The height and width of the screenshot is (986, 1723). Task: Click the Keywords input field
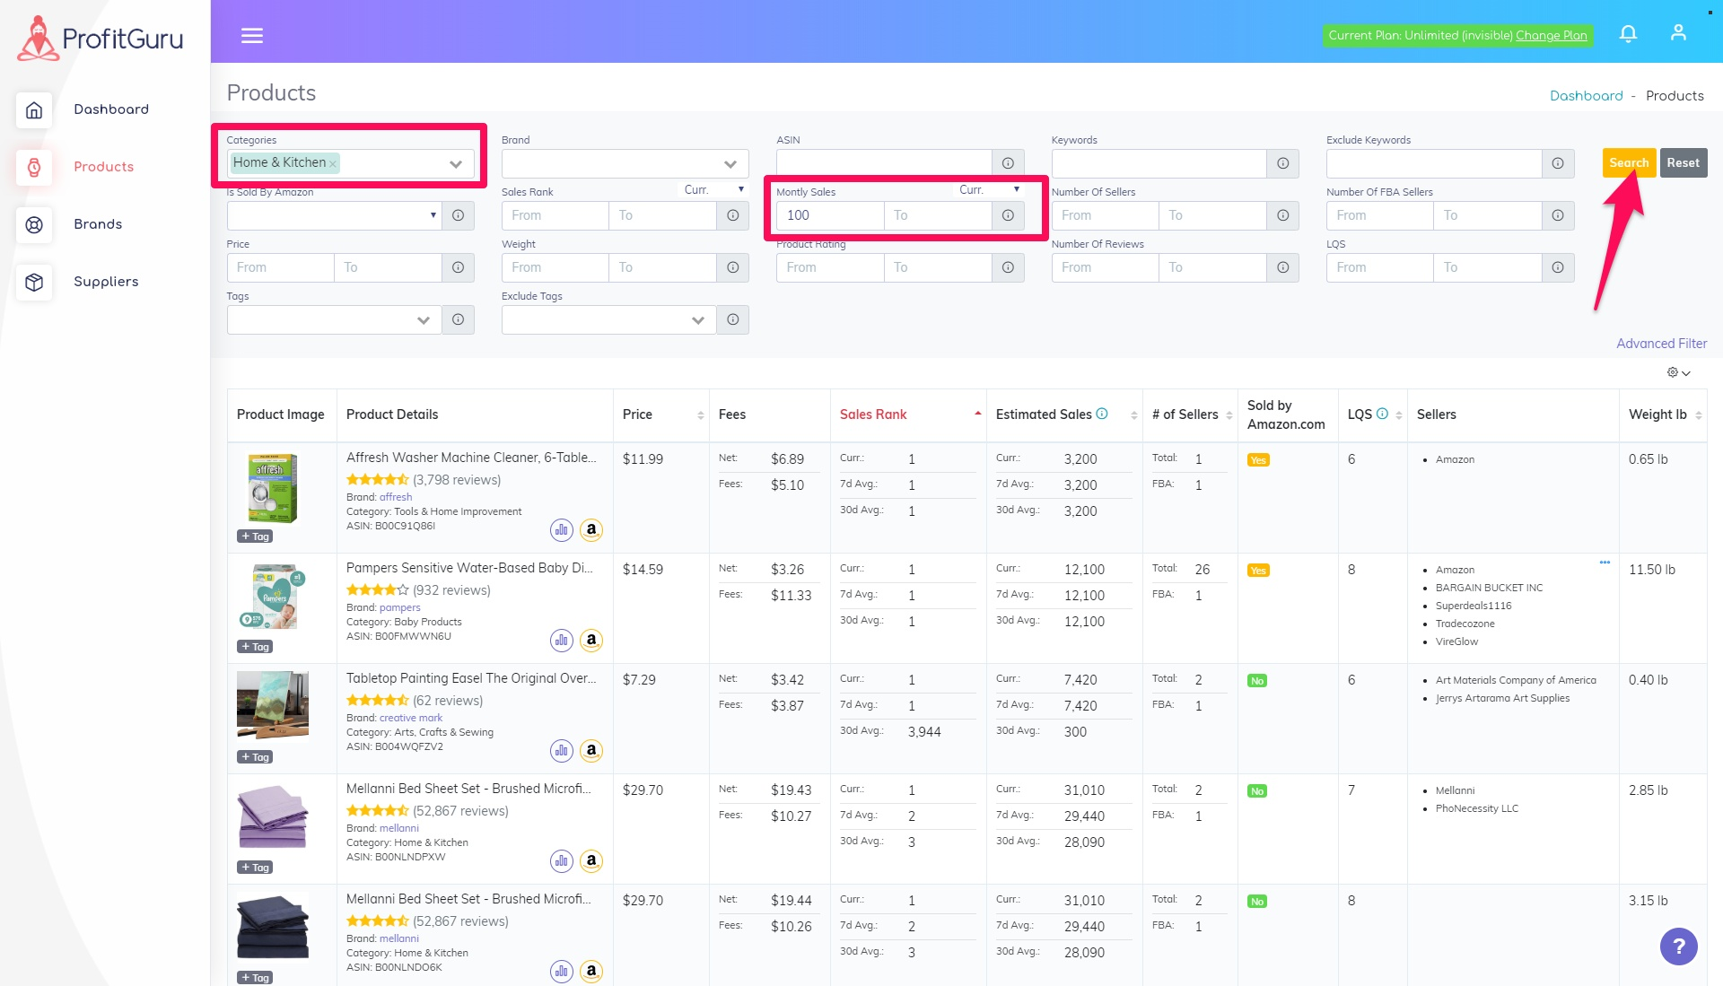coord(1159,163)
